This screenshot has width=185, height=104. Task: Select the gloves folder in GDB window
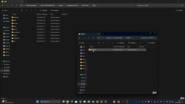click(x=15, y=29)
